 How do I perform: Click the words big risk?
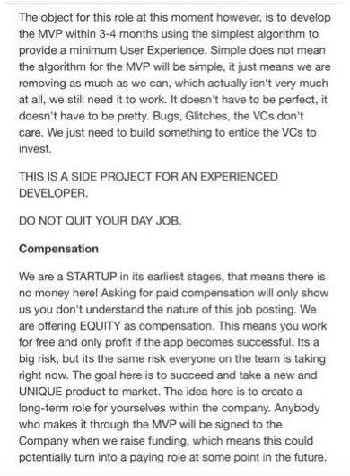(38, 358)
